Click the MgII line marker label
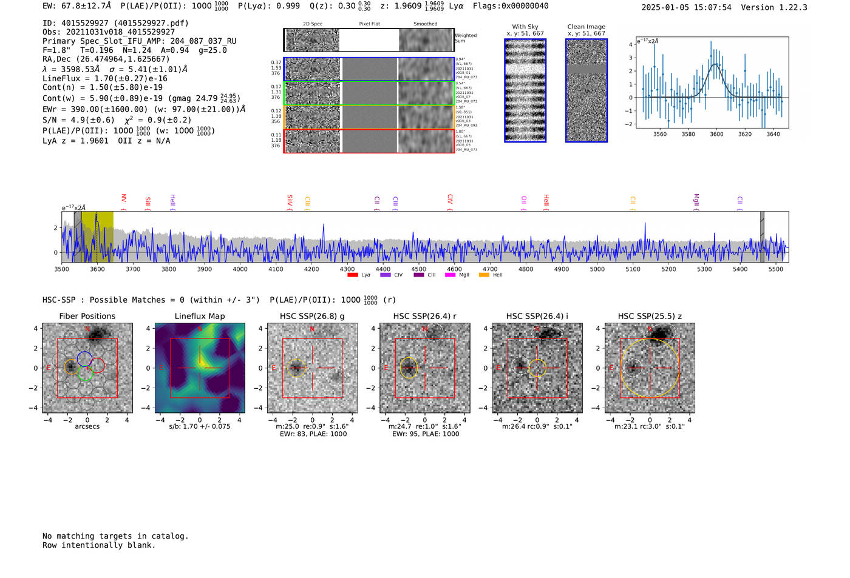 point(696,200)
